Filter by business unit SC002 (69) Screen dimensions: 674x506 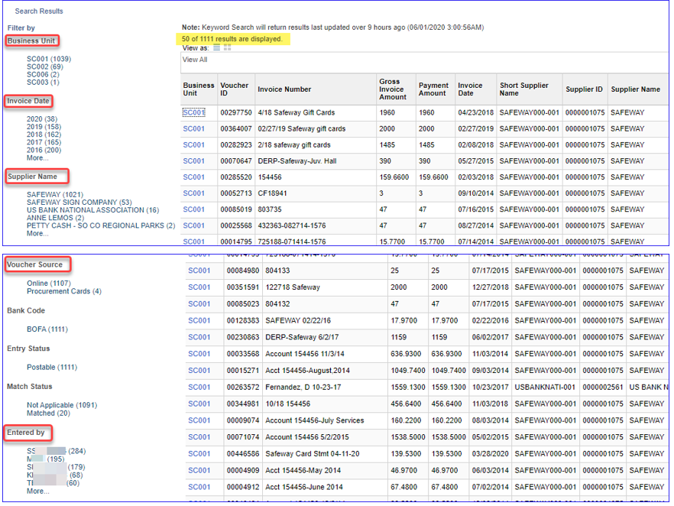44,67
